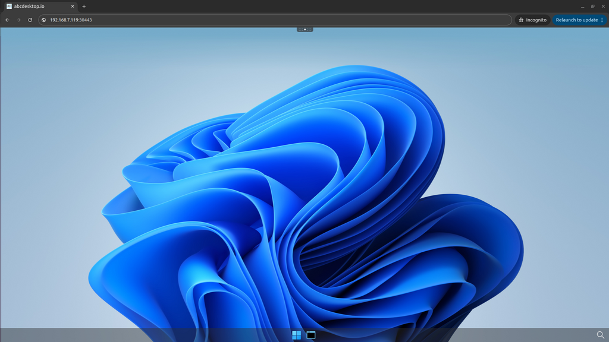The image size is (609, 342).
Task: Open the Windows-style start menu icon
Action: 296,335
